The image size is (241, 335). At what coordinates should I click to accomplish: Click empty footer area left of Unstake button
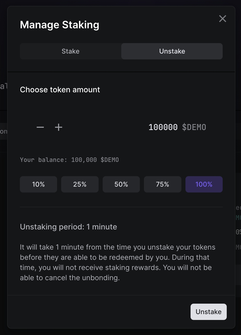pos(99,312)
